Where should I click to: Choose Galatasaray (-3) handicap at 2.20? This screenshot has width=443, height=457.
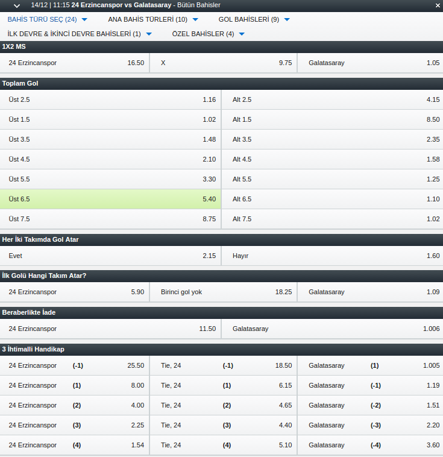click(x=371, y=425)
